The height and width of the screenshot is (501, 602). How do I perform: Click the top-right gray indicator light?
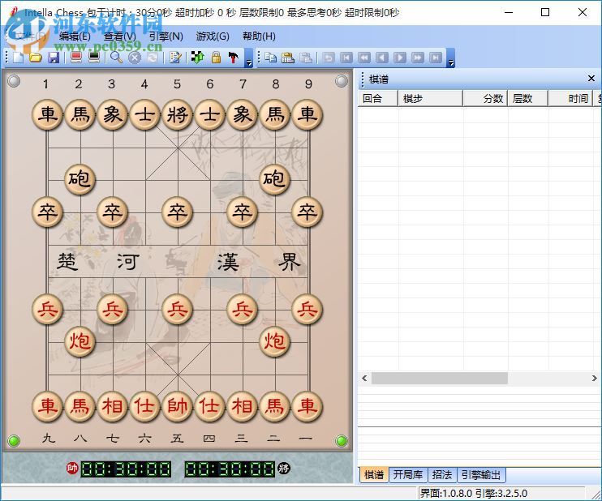[342, 81]
